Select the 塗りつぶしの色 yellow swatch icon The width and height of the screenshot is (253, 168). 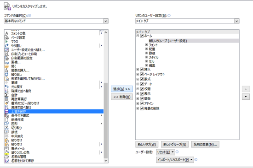(x=6, y=152)
